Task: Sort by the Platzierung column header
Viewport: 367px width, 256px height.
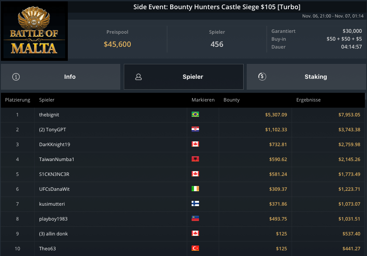Action: pos(17,100)
